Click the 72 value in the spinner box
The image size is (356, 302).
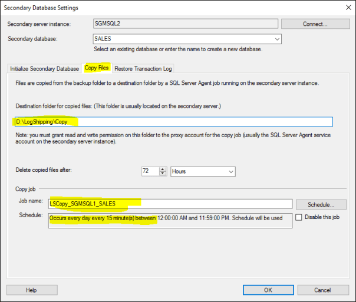click(150, 171)
